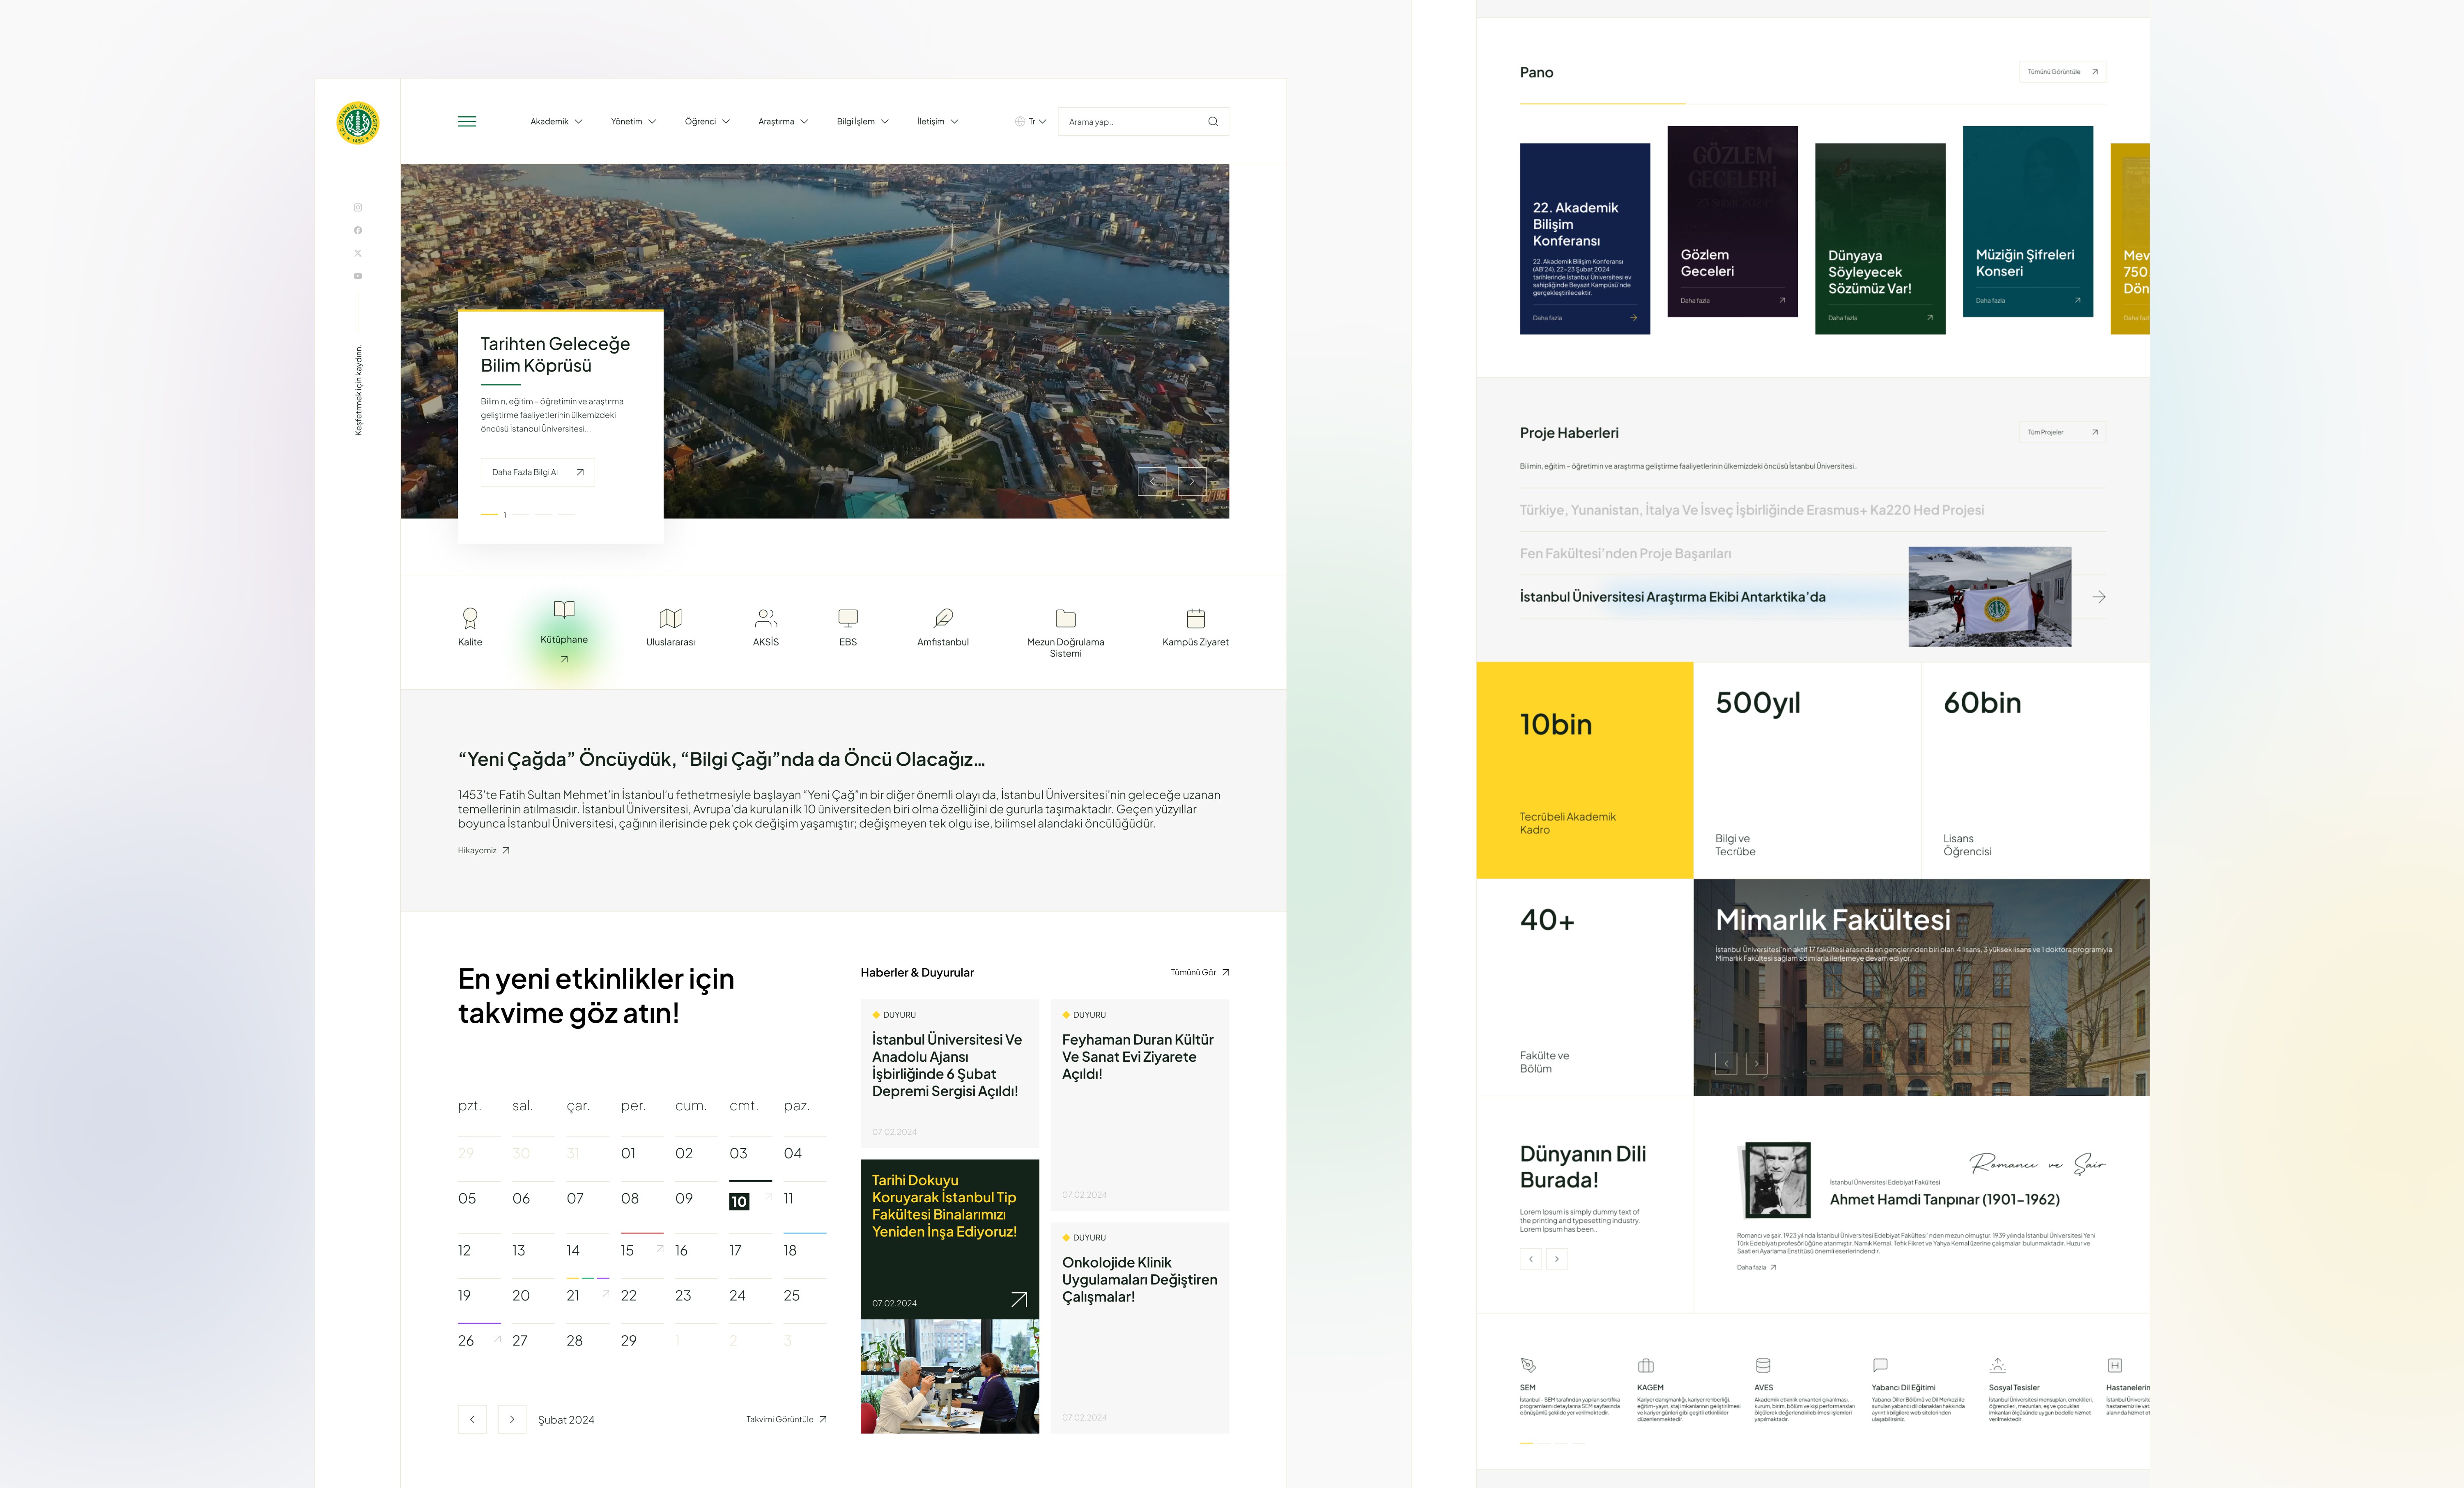The height and width of the screenshot is (1488, 2464).
Task: Open the hamburger menu
Action: (x=467, y=122)
